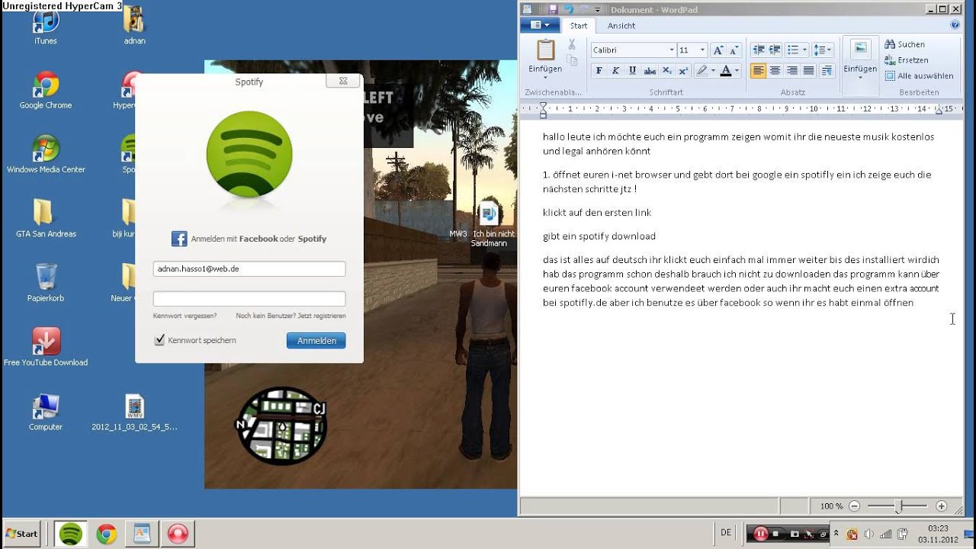Open the line spacing dropdown

(823, 50)
